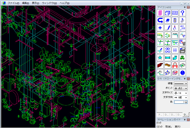The width and height of the screenshot is (190, 128).
Task: Select the scissors cut tool
Action: click(x=182, y=35)
